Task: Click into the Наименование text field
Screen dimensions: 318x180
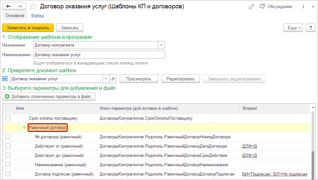Action: click(x=99, y=55)
